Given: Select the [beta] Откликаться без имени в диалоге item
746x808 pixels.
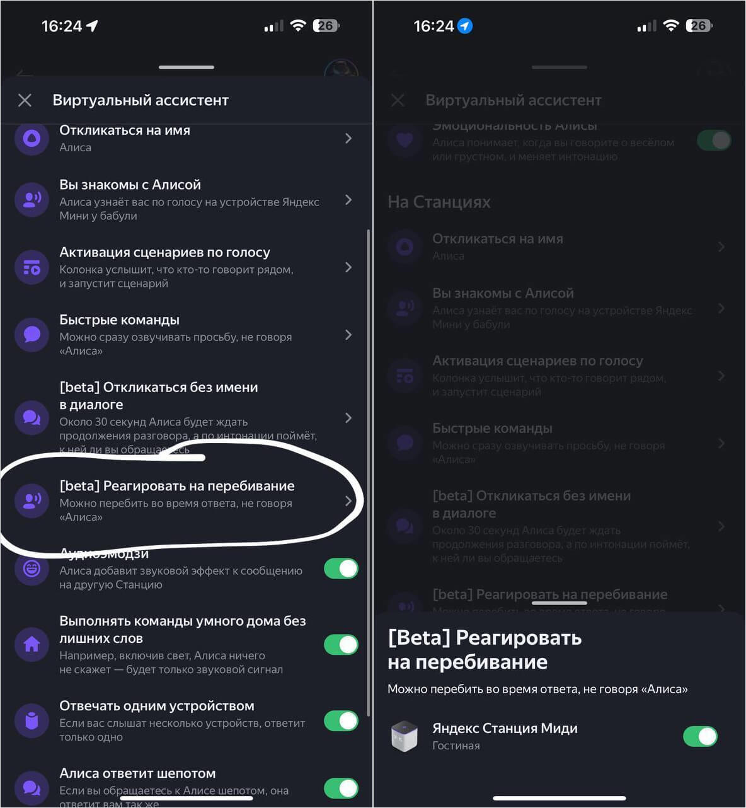Looking at the screenshot, I should click(x=186, y=418).
